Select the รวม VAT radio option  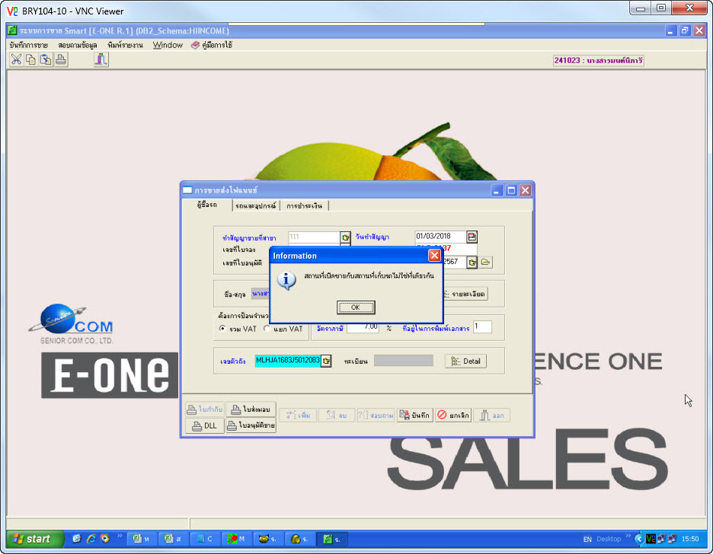(222, 329)
